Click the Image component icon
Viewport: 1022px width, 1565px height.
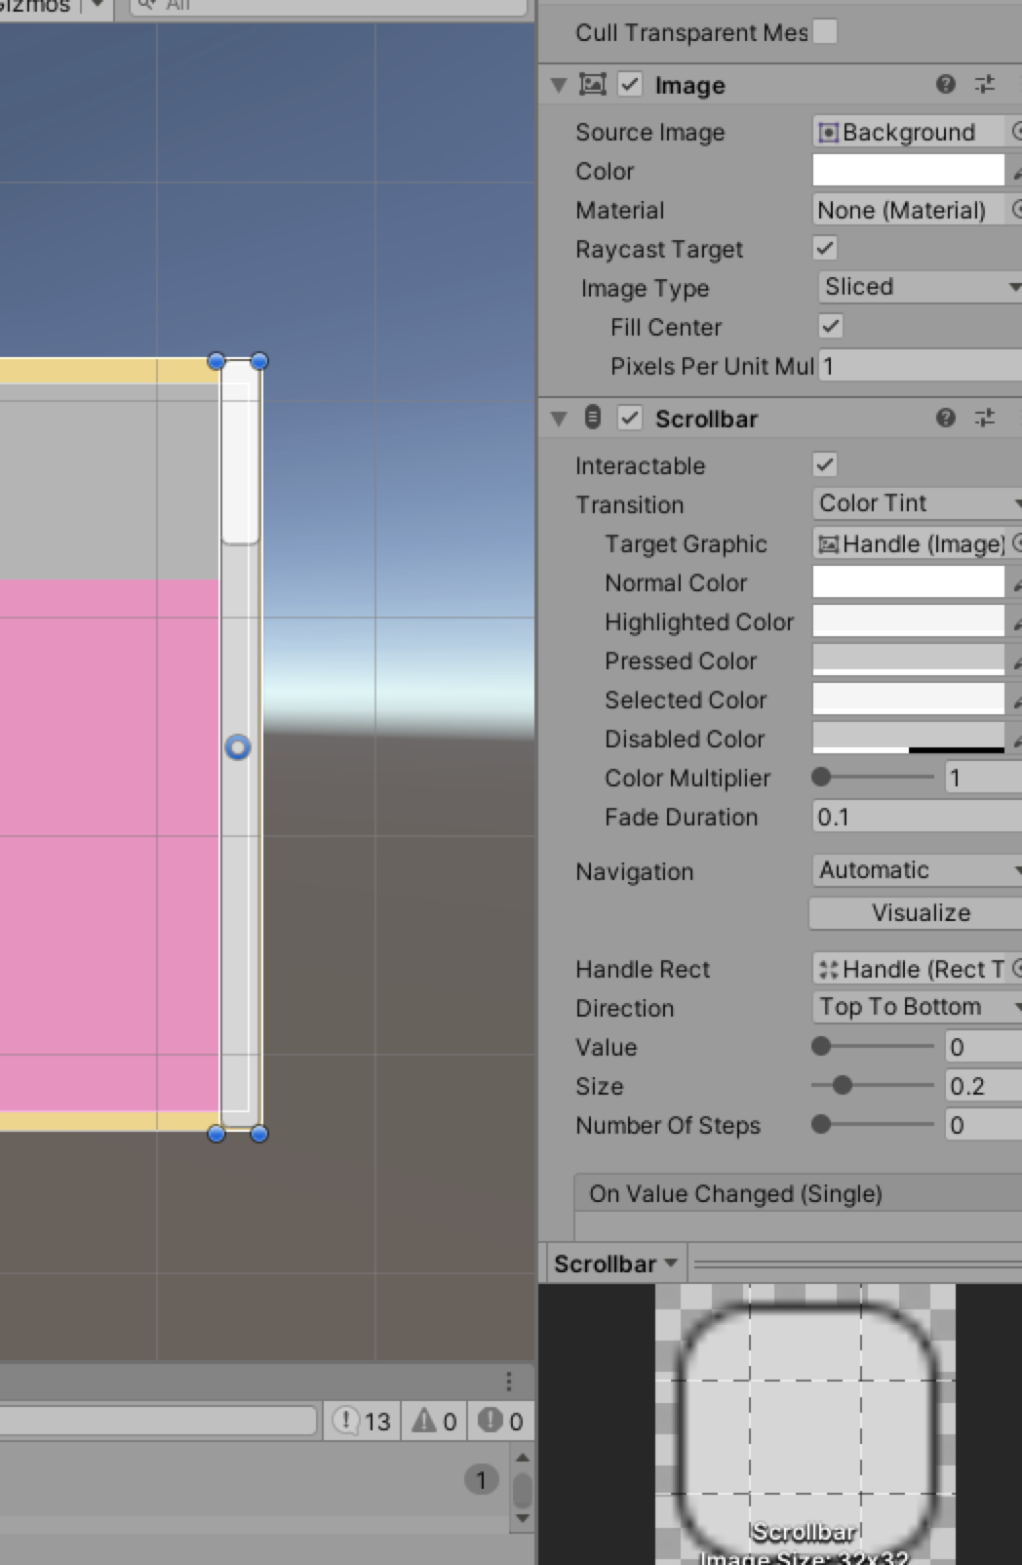pyautogui.click(x=593, y=84)
